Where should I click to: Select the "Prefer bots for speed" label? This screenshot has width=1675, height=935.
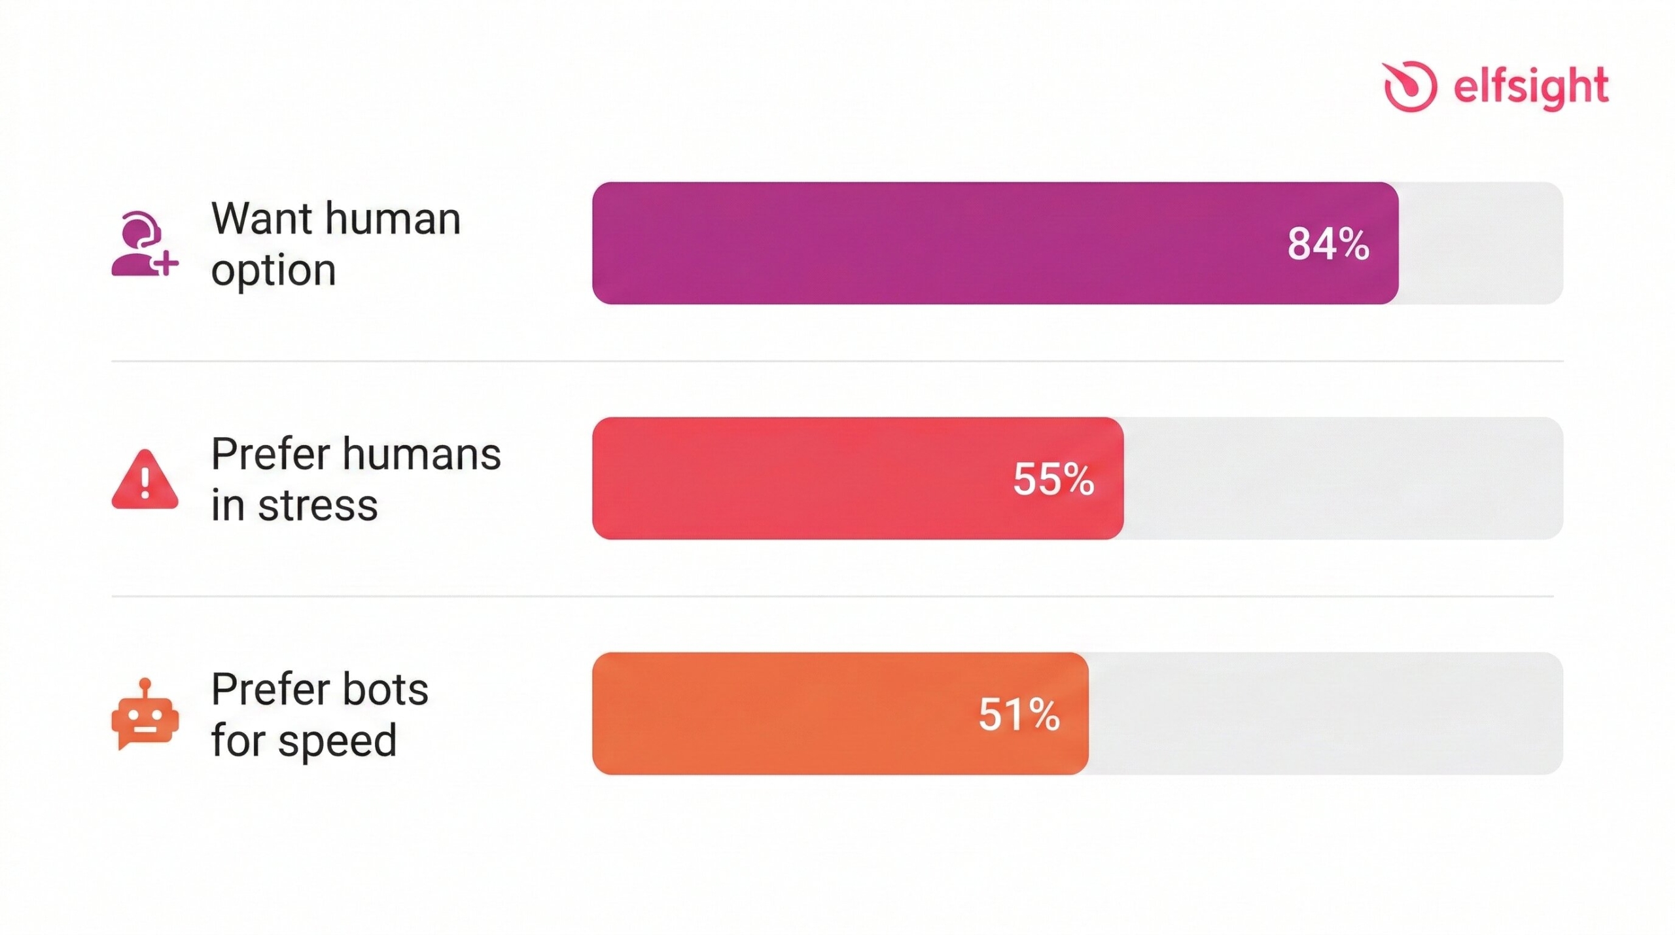coord(319,714)
